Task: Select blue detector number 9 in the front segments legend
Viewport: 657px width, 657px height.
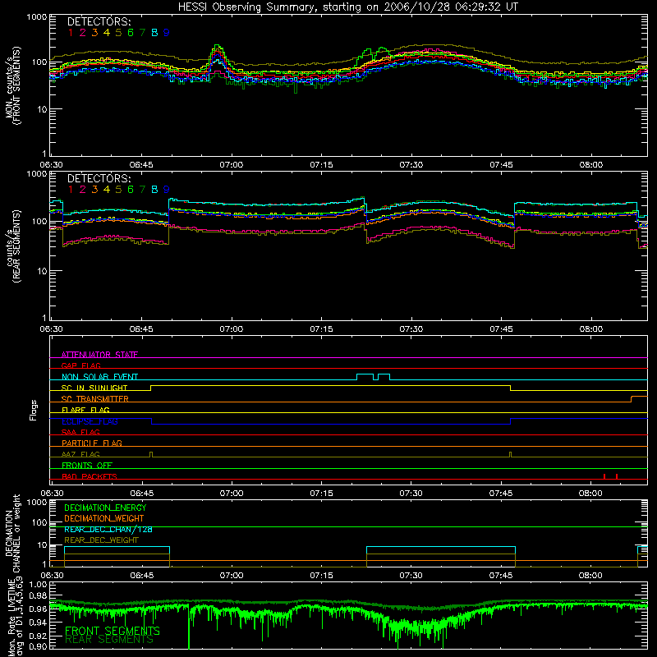Action: click(x=167, y=33)
